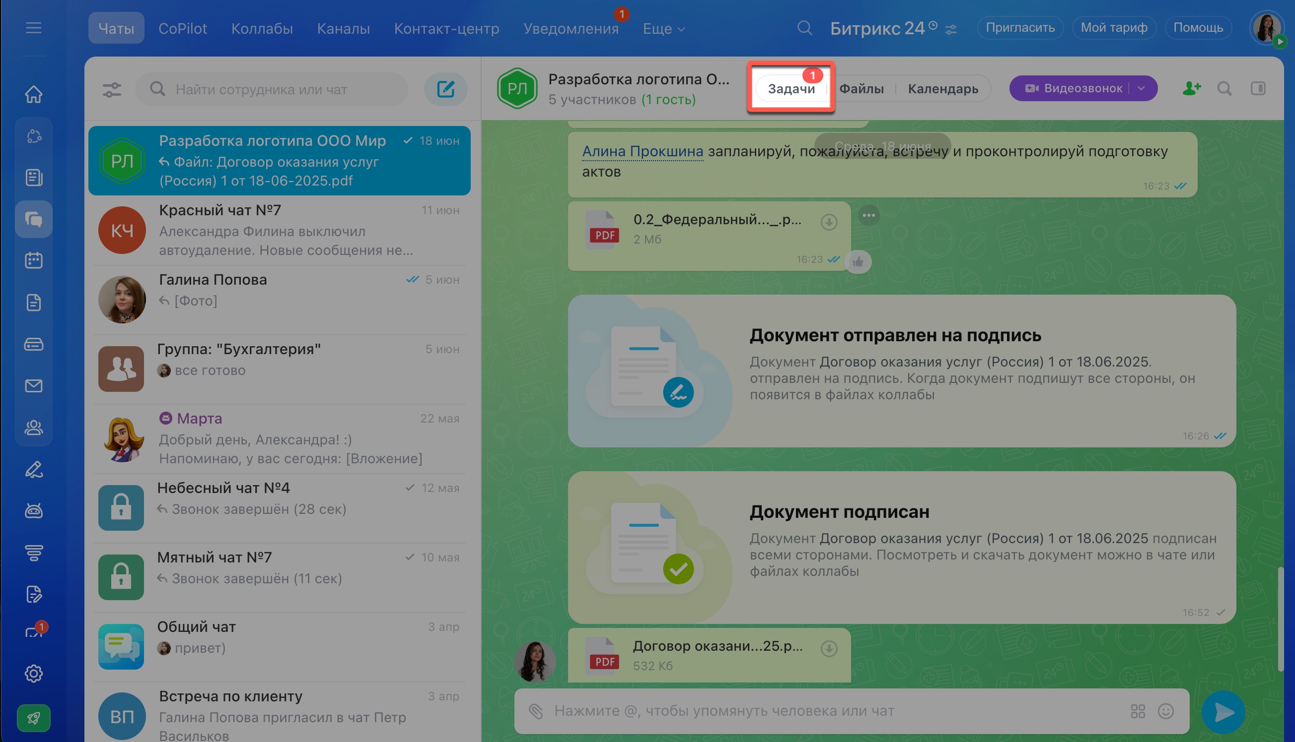This screenshot has width=1295, height=742.
Task: Open the Общий чат conversation
Action: point(280,646)
